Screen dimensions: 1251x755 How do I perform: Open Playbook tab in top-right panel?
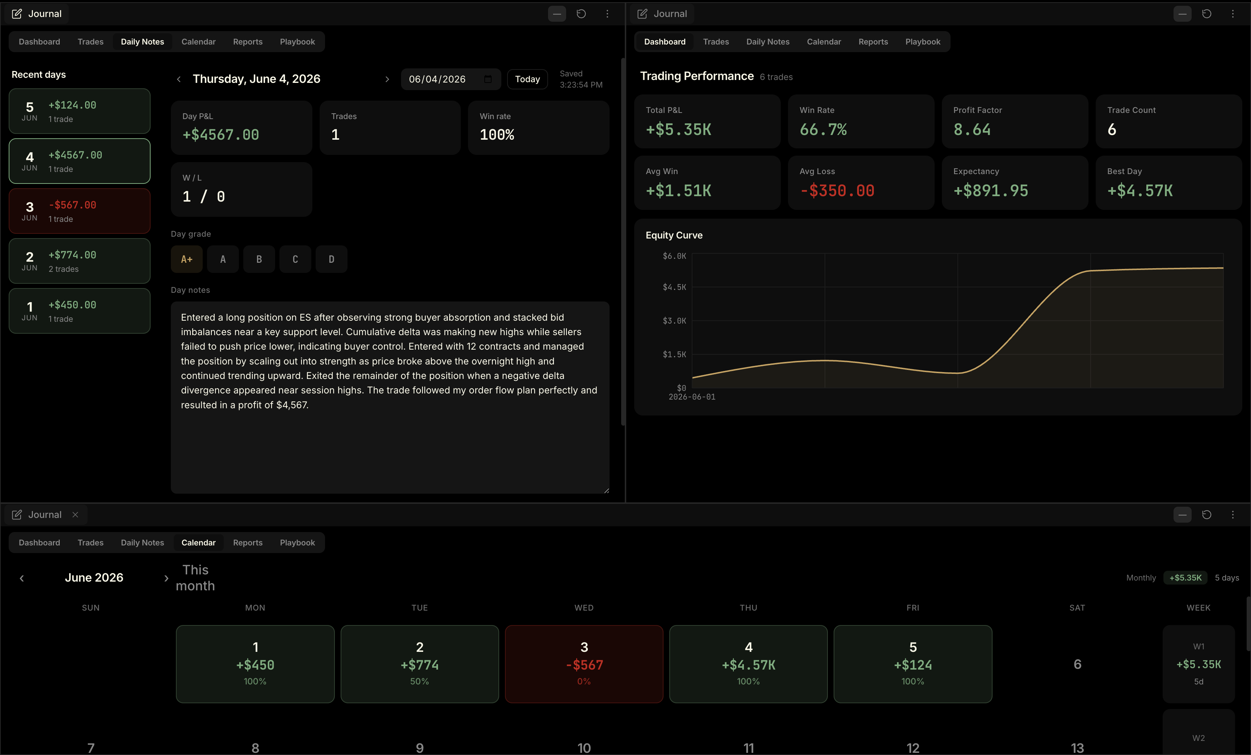coord(923,42)
